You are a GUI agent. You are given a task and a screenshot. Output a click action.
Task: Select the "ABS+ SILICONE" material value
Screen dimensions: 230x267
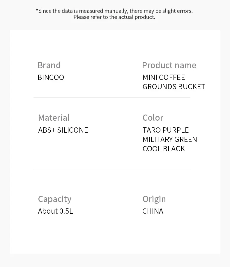pyautogui.click(x=63, y=130)
